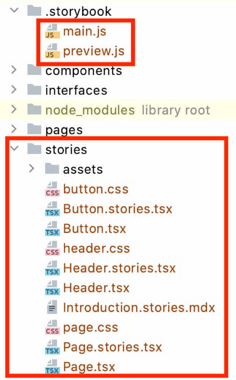The image size is (236, 380).
Task: Click the Introduction.stories.mdx document icon
Action: 53,308
